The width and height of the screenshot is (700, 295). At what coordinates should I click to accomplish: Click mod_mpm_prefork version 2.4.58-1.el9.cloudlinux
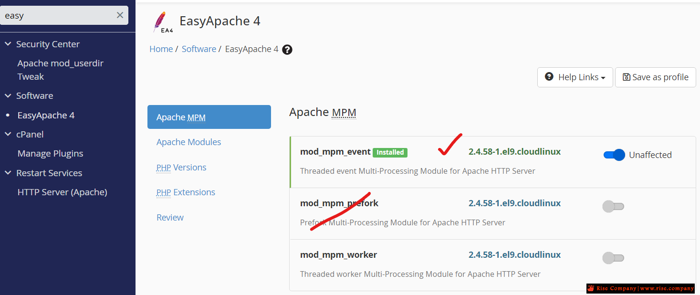pos(514,203)
